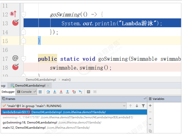Click Demo04LambdaImpl in the breadcrumb bar

click(41, 80)
